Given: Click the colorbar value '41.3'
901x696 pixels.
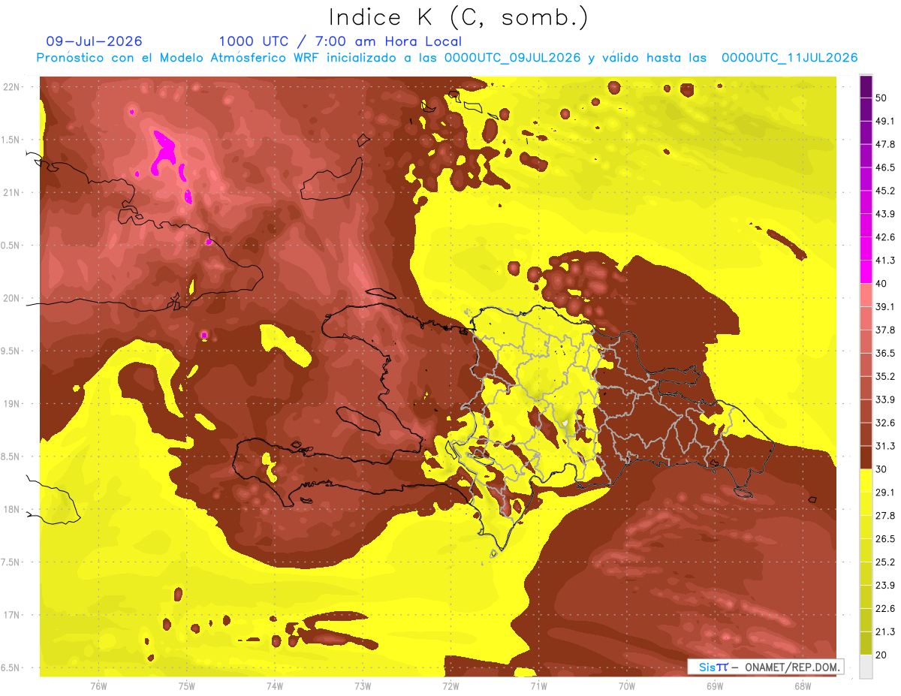Looking at the screenshot, I should click(885, 261).
